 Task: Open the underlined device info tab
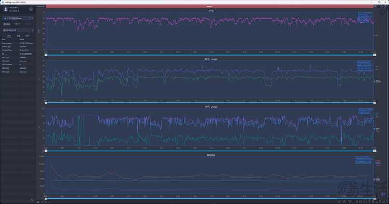click(x=9, y=36)
